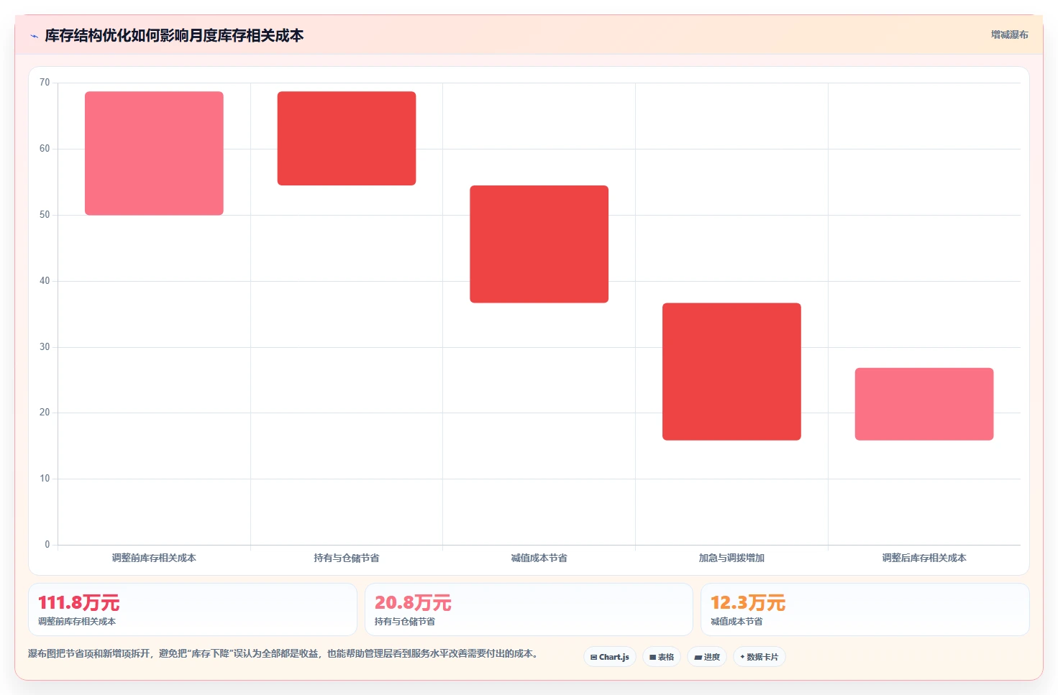This screenshot has width=1058, height=695.
Task: Click the 表格 tag chip
Action: point(662,657)
